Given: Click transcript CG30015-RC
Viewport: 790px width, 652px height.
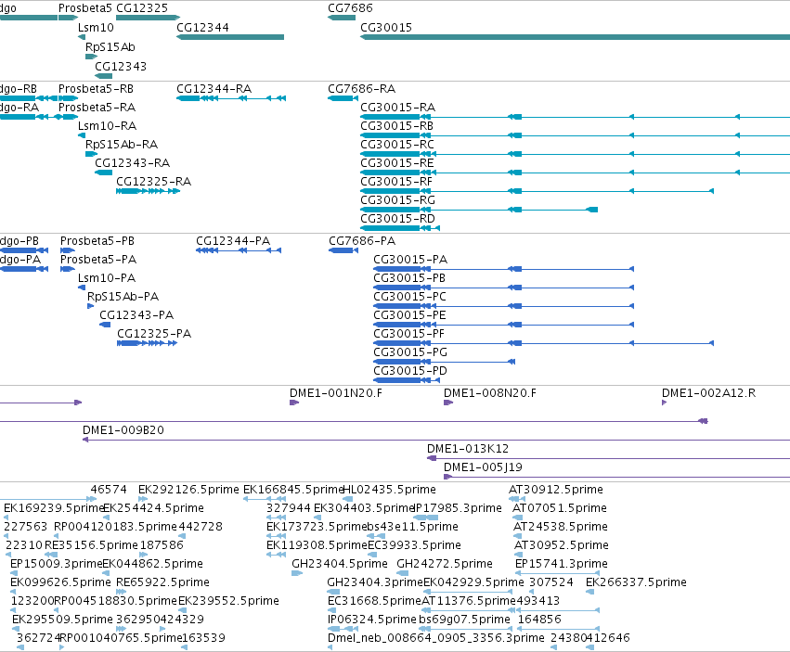Looking at the screenshot, I should point(575,154).
